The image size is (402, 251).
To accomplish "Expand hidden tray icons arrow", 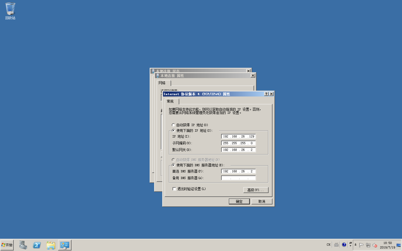I will (x=355, y=245).
